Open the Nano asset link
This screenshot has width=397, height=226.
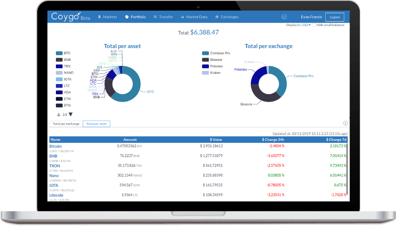54,176
